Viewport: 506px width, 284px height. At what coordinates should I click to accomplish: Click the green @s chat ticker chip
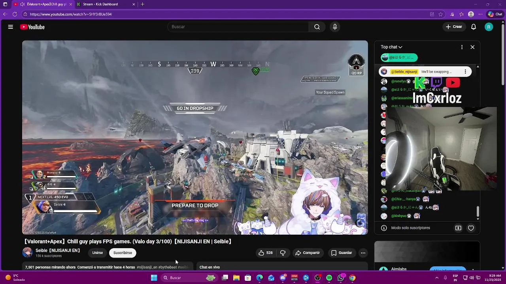pyautogui.click(x=399, y=58)
